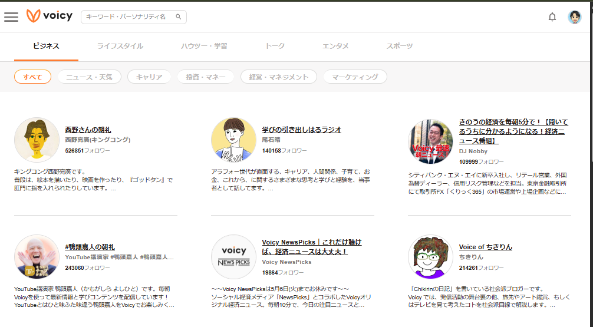Open the hamburger menu
Image resolution: width=593 pixels, height=327 pixels.
(11, 16)
